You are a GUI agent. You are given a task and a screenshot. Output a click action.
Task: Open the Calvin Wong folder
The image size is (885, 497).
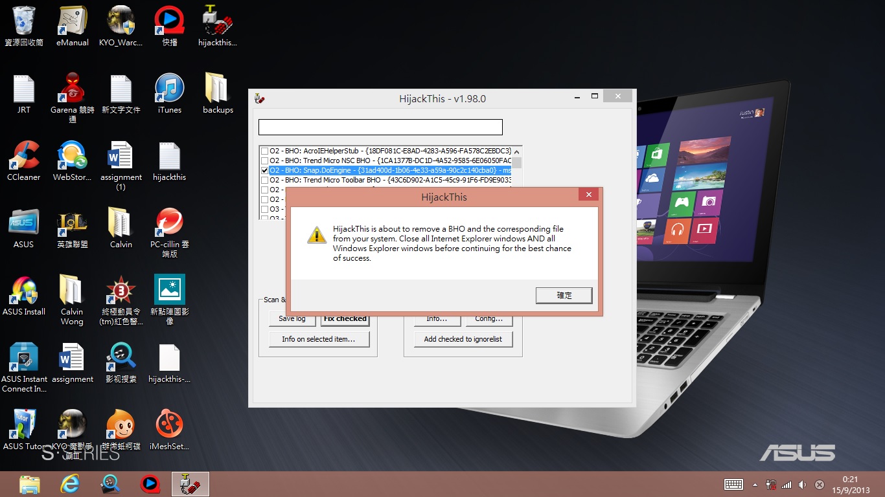pos(73,299)
